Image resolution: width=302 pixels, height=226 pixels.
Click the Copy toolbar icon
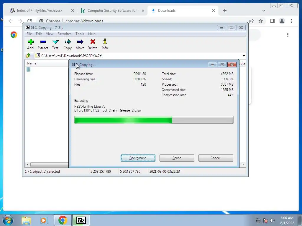(x=68, y=44)
